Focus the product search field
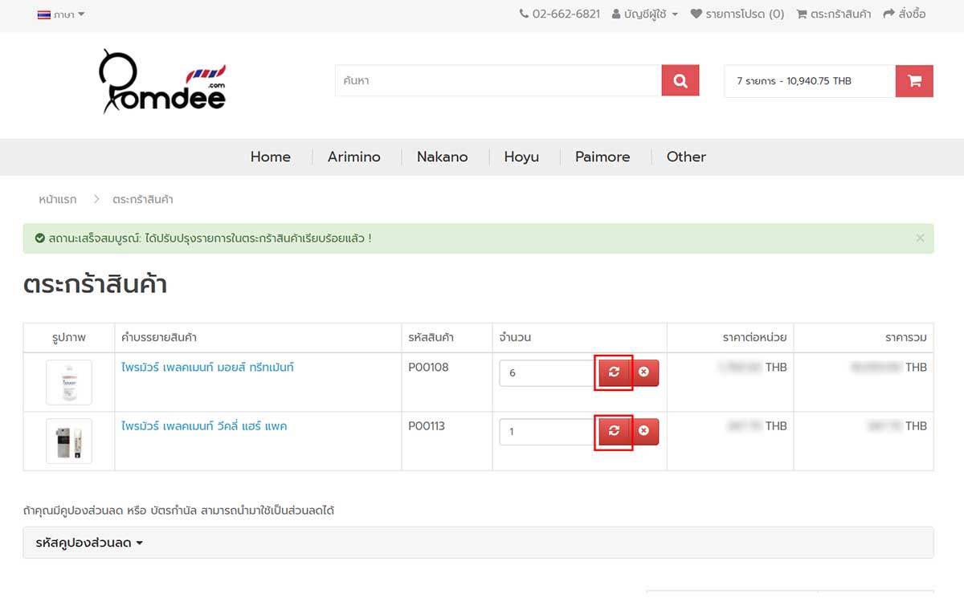Viewport: 964px width, 598px height. point(498,81)
